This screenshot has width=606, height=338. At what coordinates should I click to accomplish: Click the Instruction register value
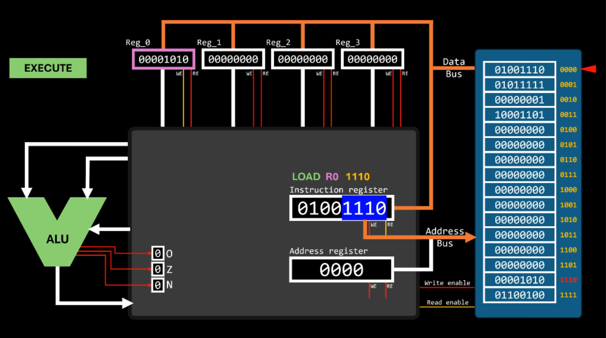[x=341, y=208]
